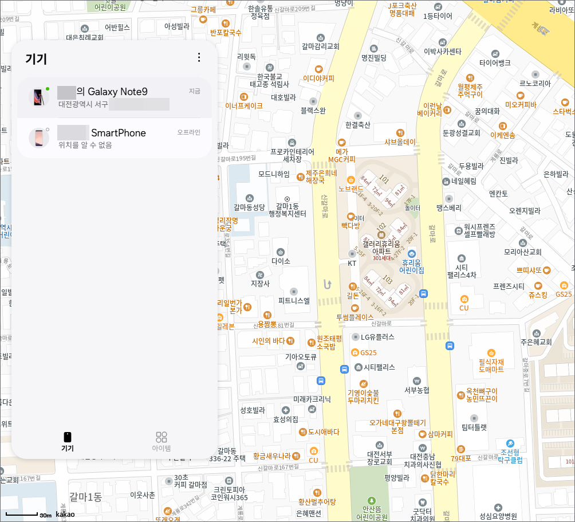Click the 시인의 바다 restaurant marker

point(290,341)
